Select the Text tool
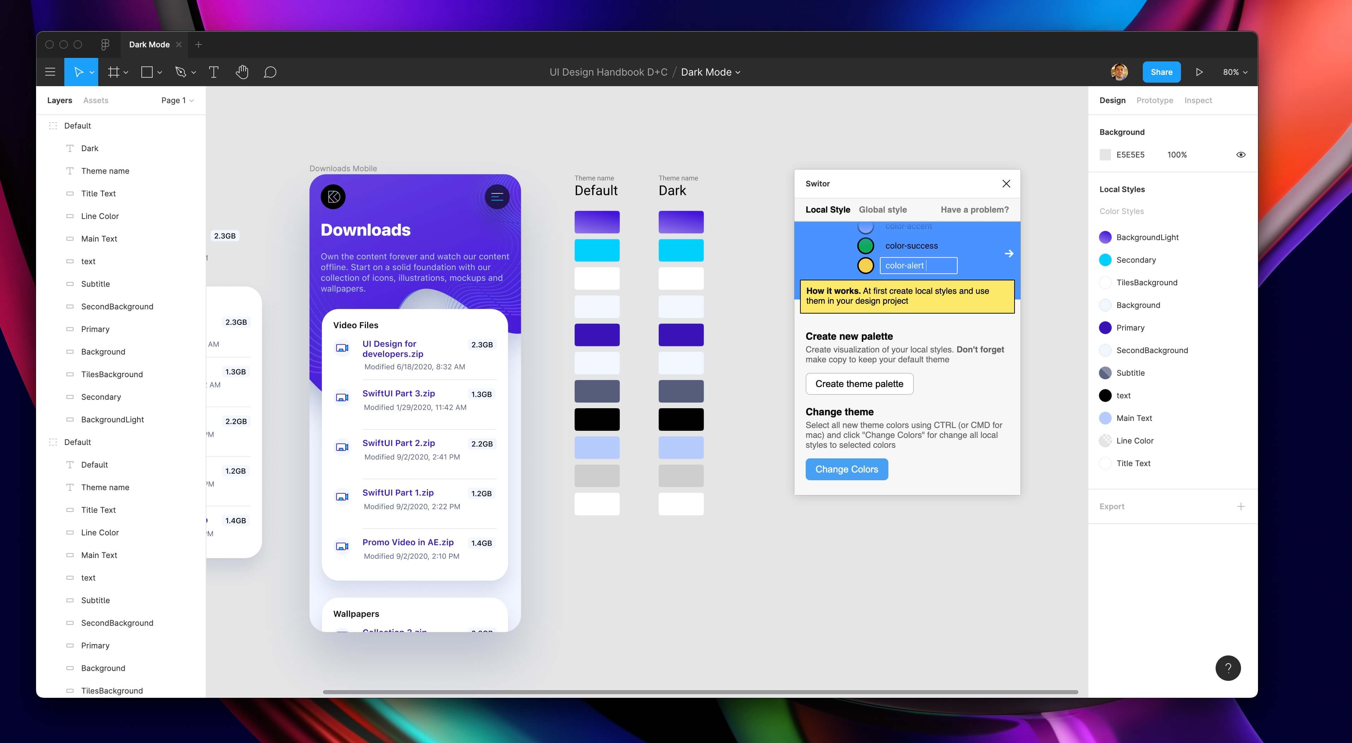 tap(213, 72)
